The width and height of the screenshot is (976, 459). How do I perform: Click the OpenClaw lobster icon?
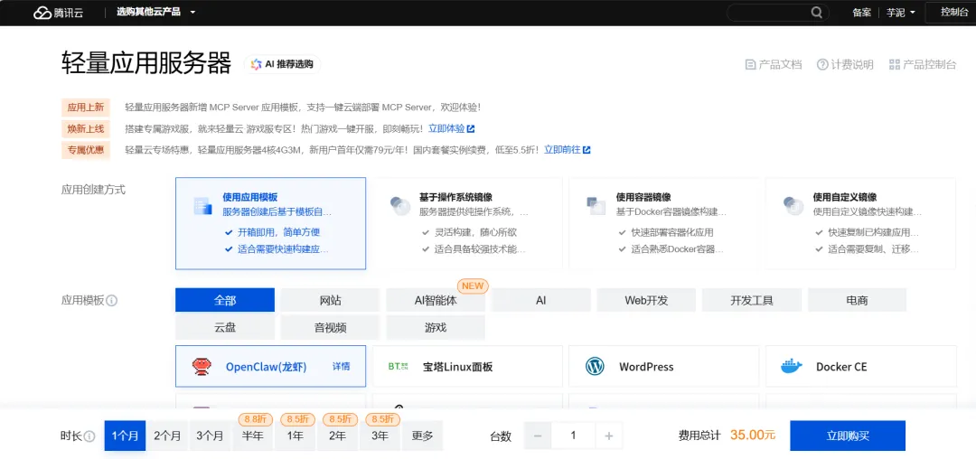point(201,366)
